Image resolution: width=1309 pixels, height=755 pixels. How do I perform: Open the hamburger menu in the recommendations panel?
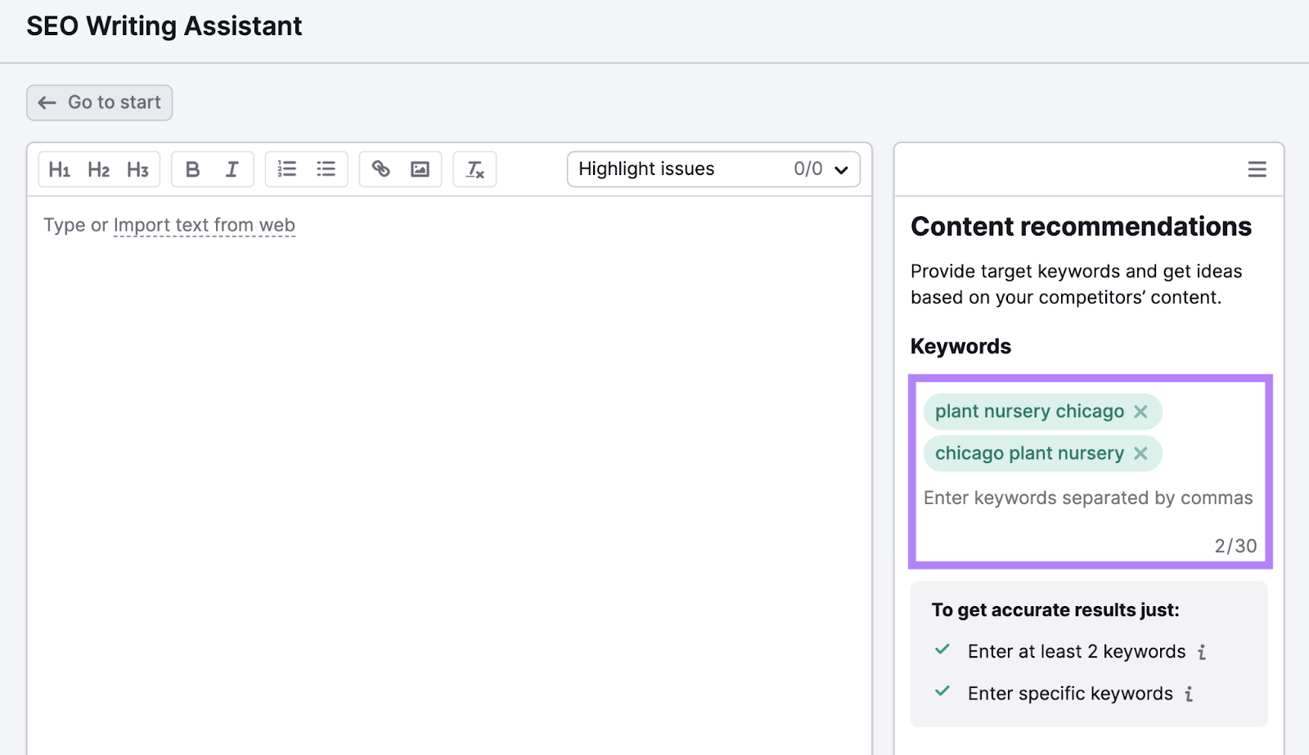1257,169
